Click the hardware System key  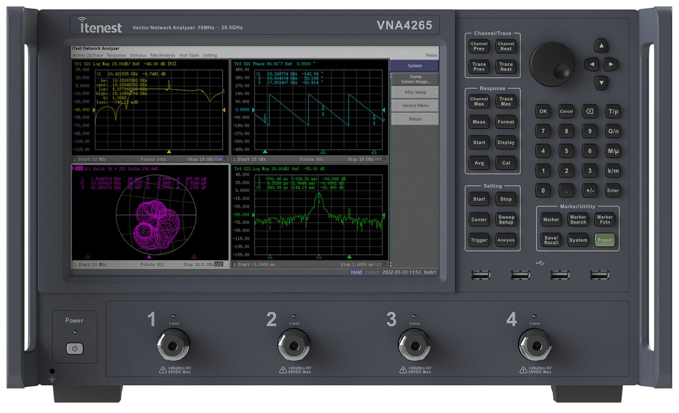point(578,240)
